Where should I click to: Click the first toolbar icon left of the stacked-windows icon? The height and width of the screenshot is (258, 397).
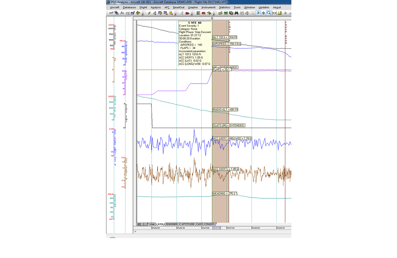tap(111, 13)
